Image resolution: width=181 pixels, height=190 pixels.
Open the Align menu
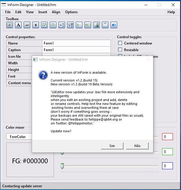pos(56,12)
